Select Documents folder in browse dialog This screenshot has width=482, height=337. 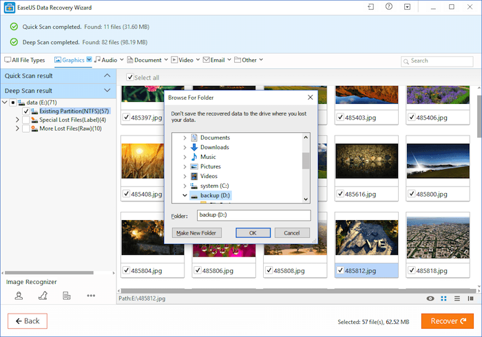pyautogui.click(x=215, y=138)
